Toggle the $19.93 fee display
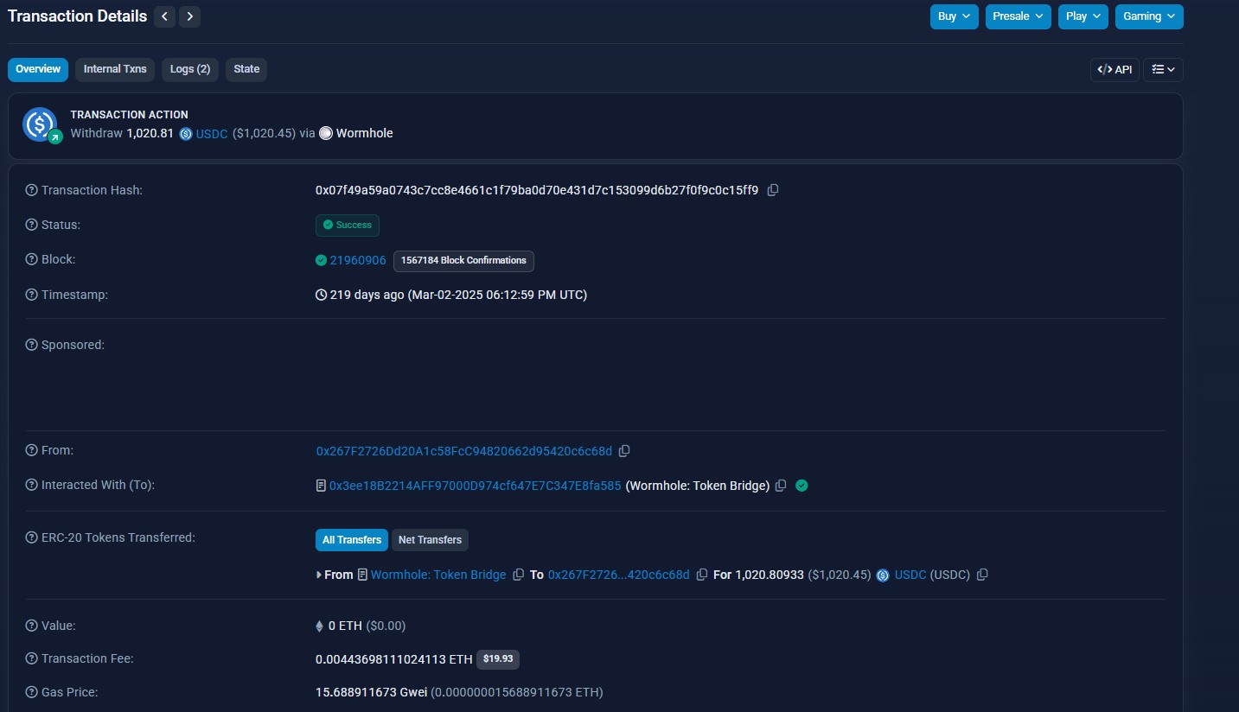This screenshot has height=712, width=1239. (498, 658)
